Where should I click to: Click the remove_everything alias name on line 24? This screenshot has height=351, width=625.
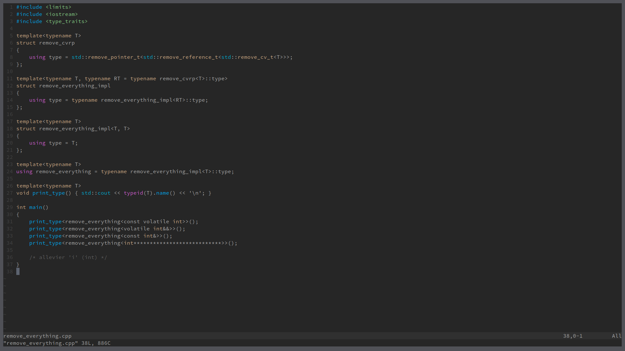63,172
